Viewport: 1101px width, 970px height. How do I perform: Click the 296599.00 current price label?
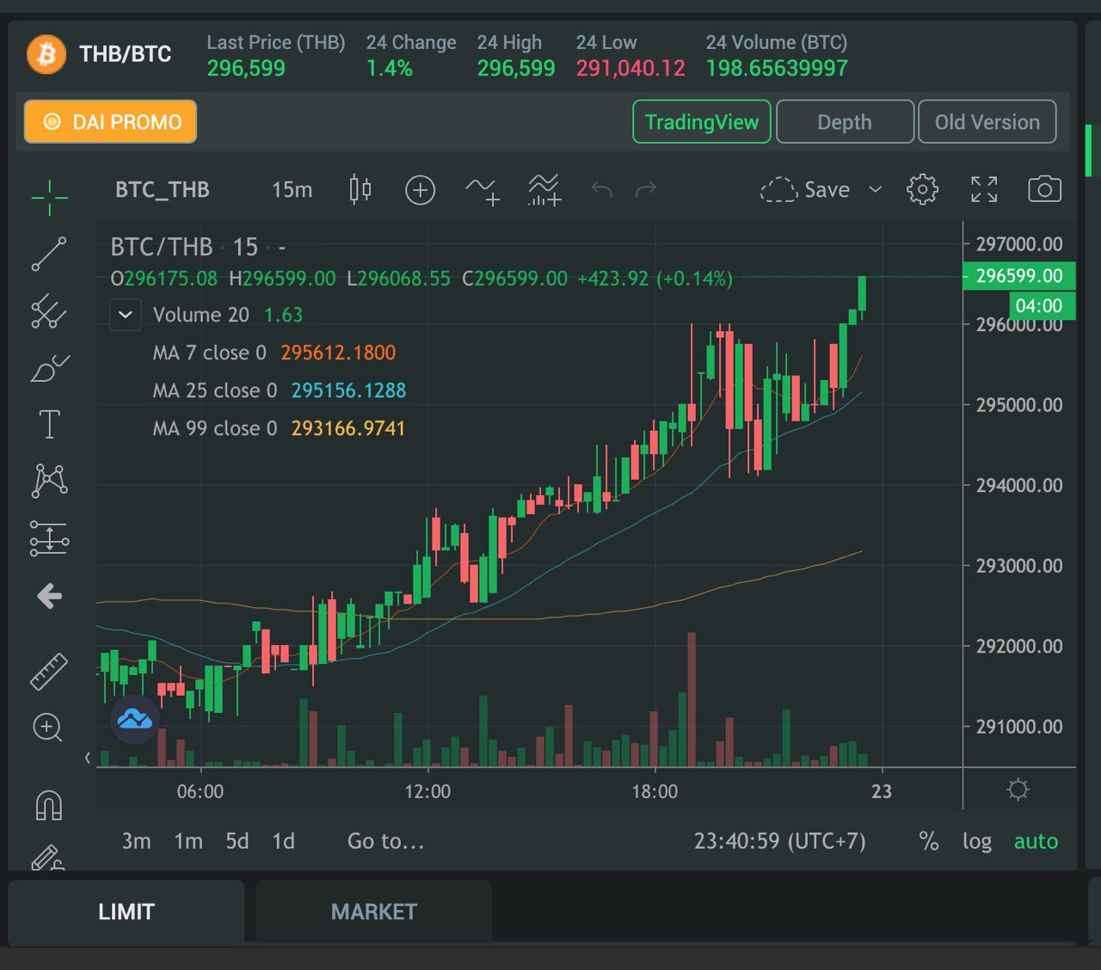coord(1019,276)
